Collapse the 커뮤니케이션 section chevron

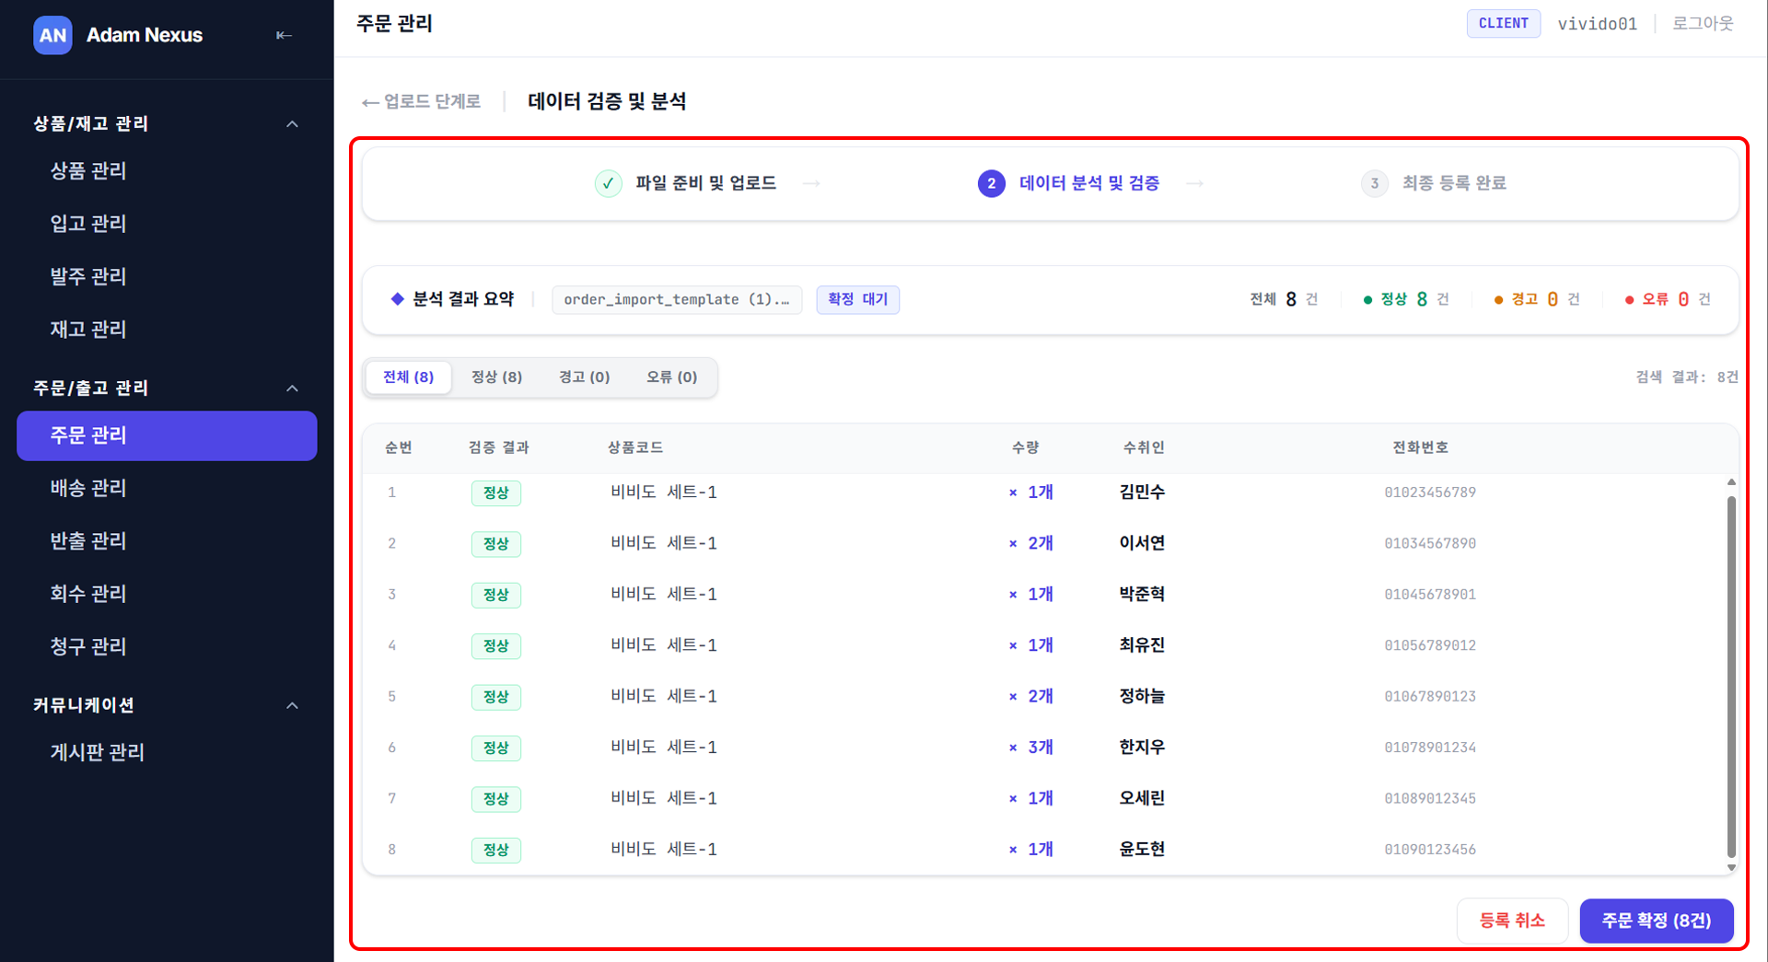(x=292, y=706)
